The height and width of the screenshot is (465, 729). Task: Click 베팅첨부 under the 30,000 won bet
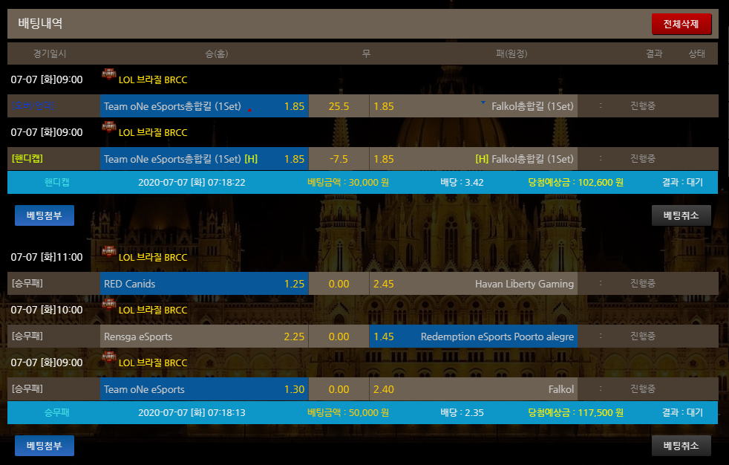click(x=45, y=215)
